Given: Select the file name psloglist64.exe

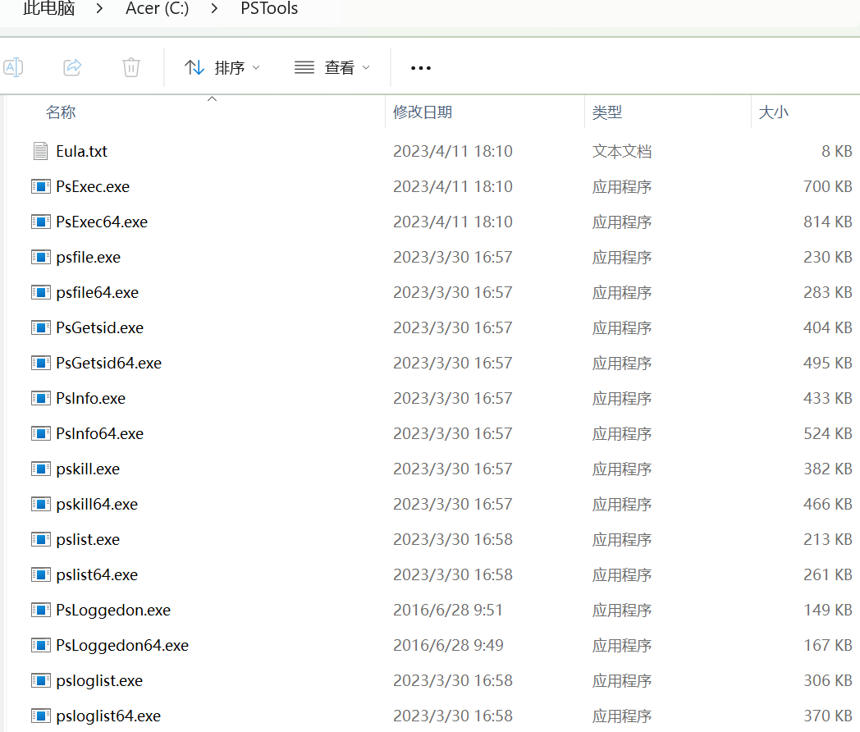Looking at the screenshot, I should (108, 716).
